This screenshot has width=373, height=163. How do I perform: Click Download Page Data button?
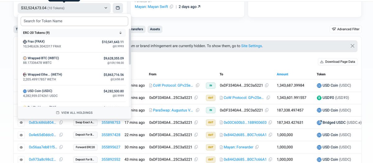[x=338, y=62]
